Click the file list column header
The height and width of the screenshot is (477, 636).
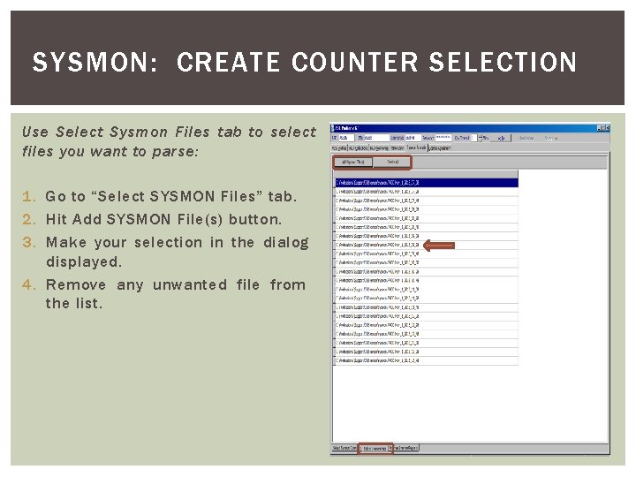(x=426, y=174)
